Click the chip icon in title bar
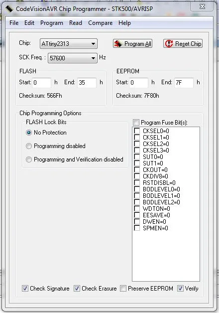This screenshot has width=219, height=313. click(9, 9)
